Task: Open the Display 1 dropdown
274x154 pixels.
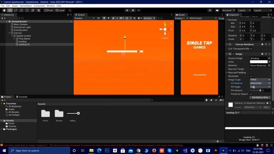Action: (181, 18)
